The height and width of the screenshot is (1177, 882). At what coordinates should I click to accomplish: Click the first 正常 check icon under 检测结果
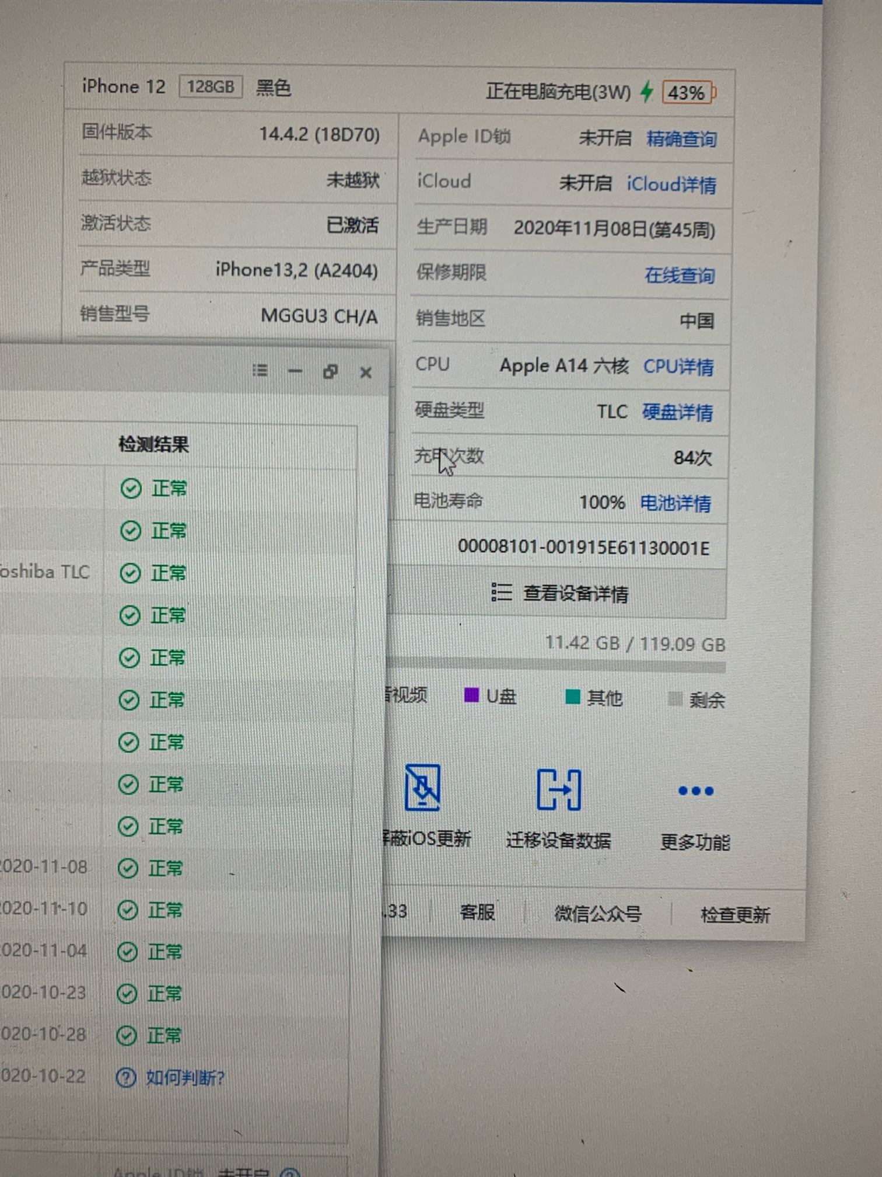131,488
